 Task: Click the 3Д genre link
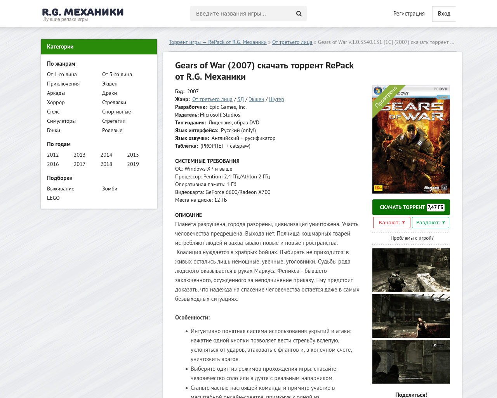point(241,99)
